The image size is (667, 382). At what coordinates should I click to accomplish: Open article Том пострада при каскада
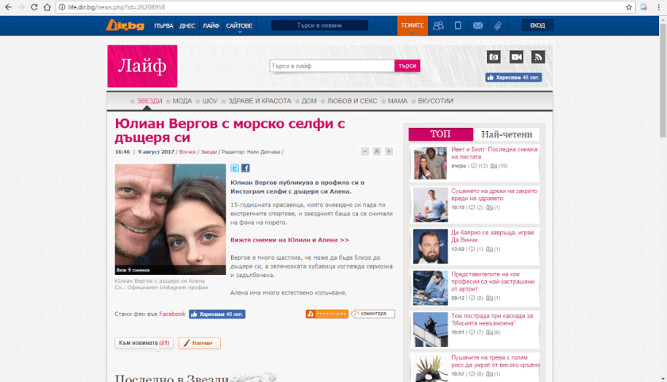492,319
